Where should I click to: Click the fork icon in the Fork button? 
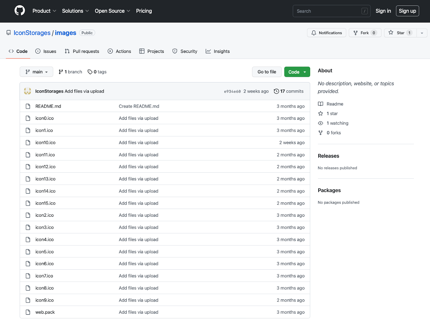(x=356, y=33)
